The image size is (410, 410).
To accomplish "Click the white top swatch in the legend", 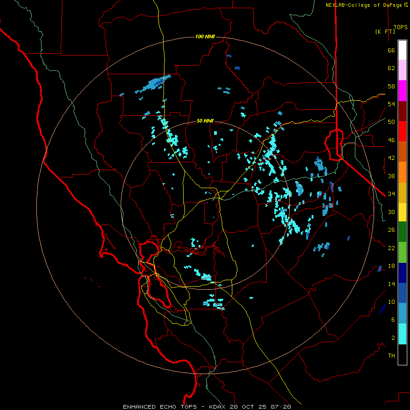I will [402, 50].
